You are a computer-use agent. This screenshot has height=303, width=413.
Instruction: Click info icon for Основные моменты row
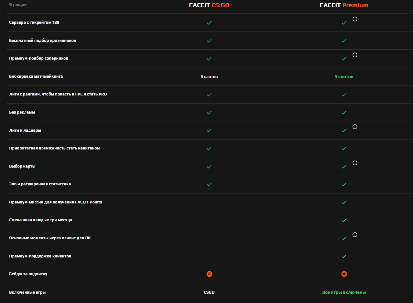[355, 235]
